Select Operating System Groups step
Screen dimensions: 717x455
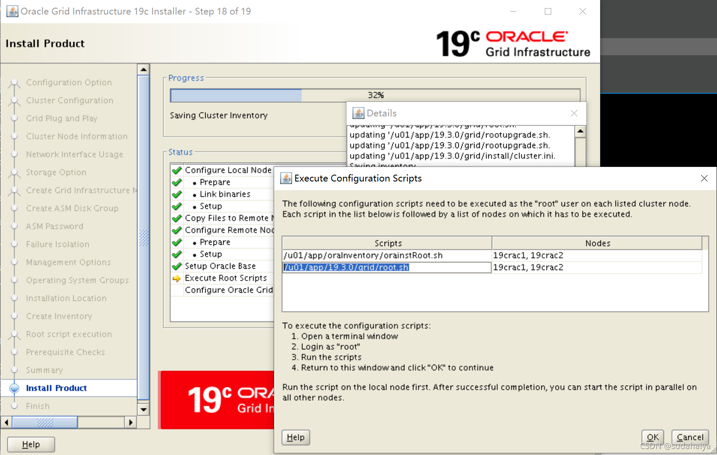click(77, 280)
